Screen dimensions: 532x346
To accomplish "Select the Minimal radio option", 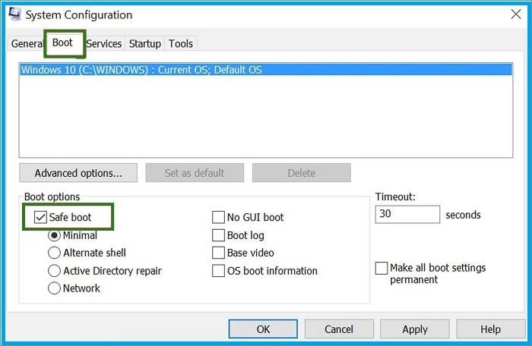I will [x=55, y=235].
